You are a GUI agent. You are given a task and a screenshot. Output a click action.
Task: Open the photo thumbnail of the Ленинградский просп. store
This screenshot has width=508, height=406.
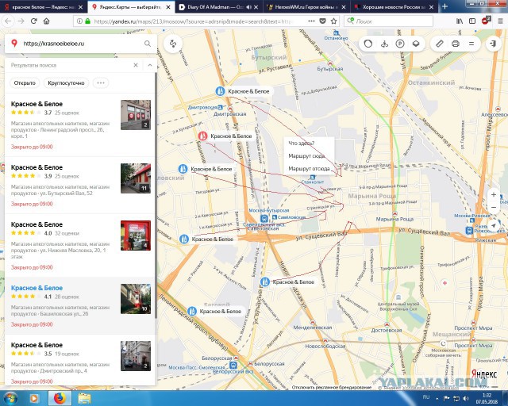pyautogui.click(x=136, y=115)
